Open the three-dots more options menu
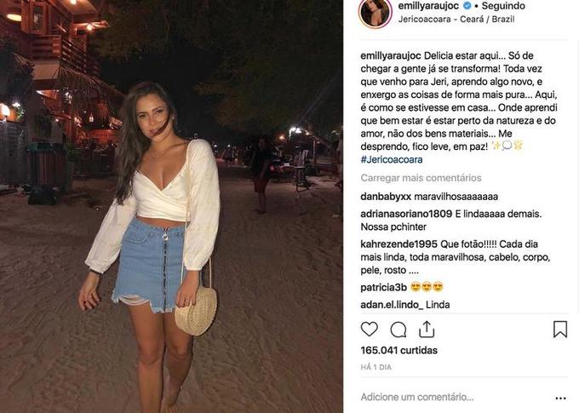The width and height of the screenshot is (579, 413). (x=560, y=398)
